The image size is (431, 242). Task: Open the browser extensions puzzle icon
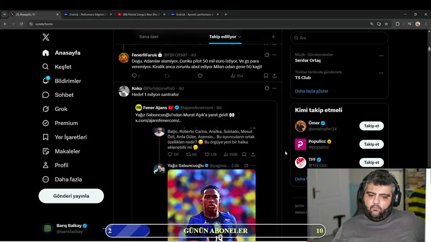(398, 24)
